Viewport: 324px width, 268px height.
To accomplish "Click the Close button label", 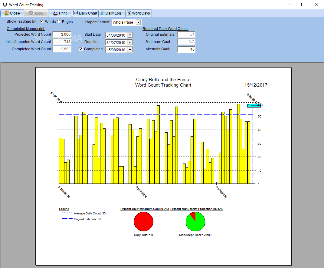I will click(15, 13).
